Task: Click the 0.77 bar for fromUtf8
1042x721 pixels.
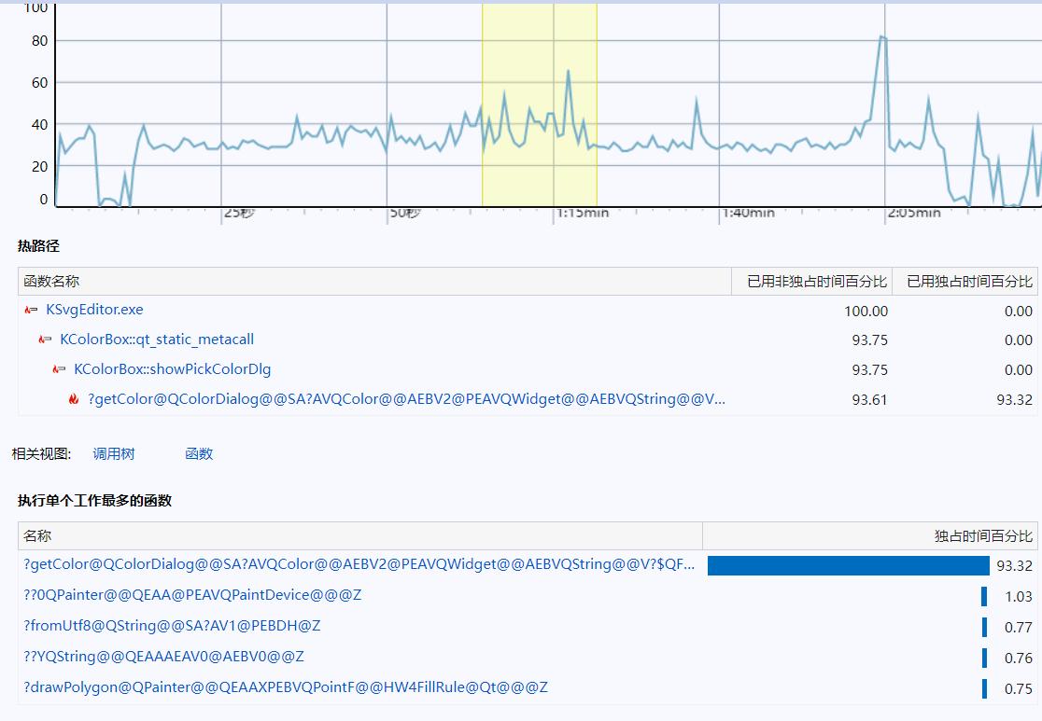Action: pos(985,627)
